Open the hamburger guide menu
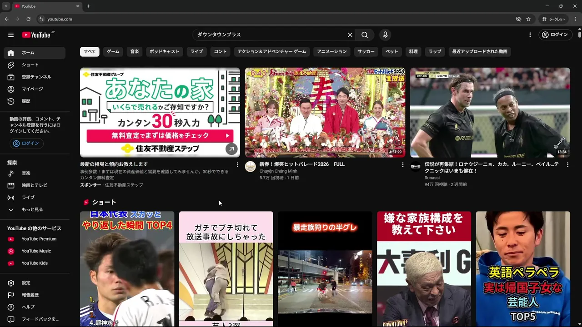 (11, 35)
